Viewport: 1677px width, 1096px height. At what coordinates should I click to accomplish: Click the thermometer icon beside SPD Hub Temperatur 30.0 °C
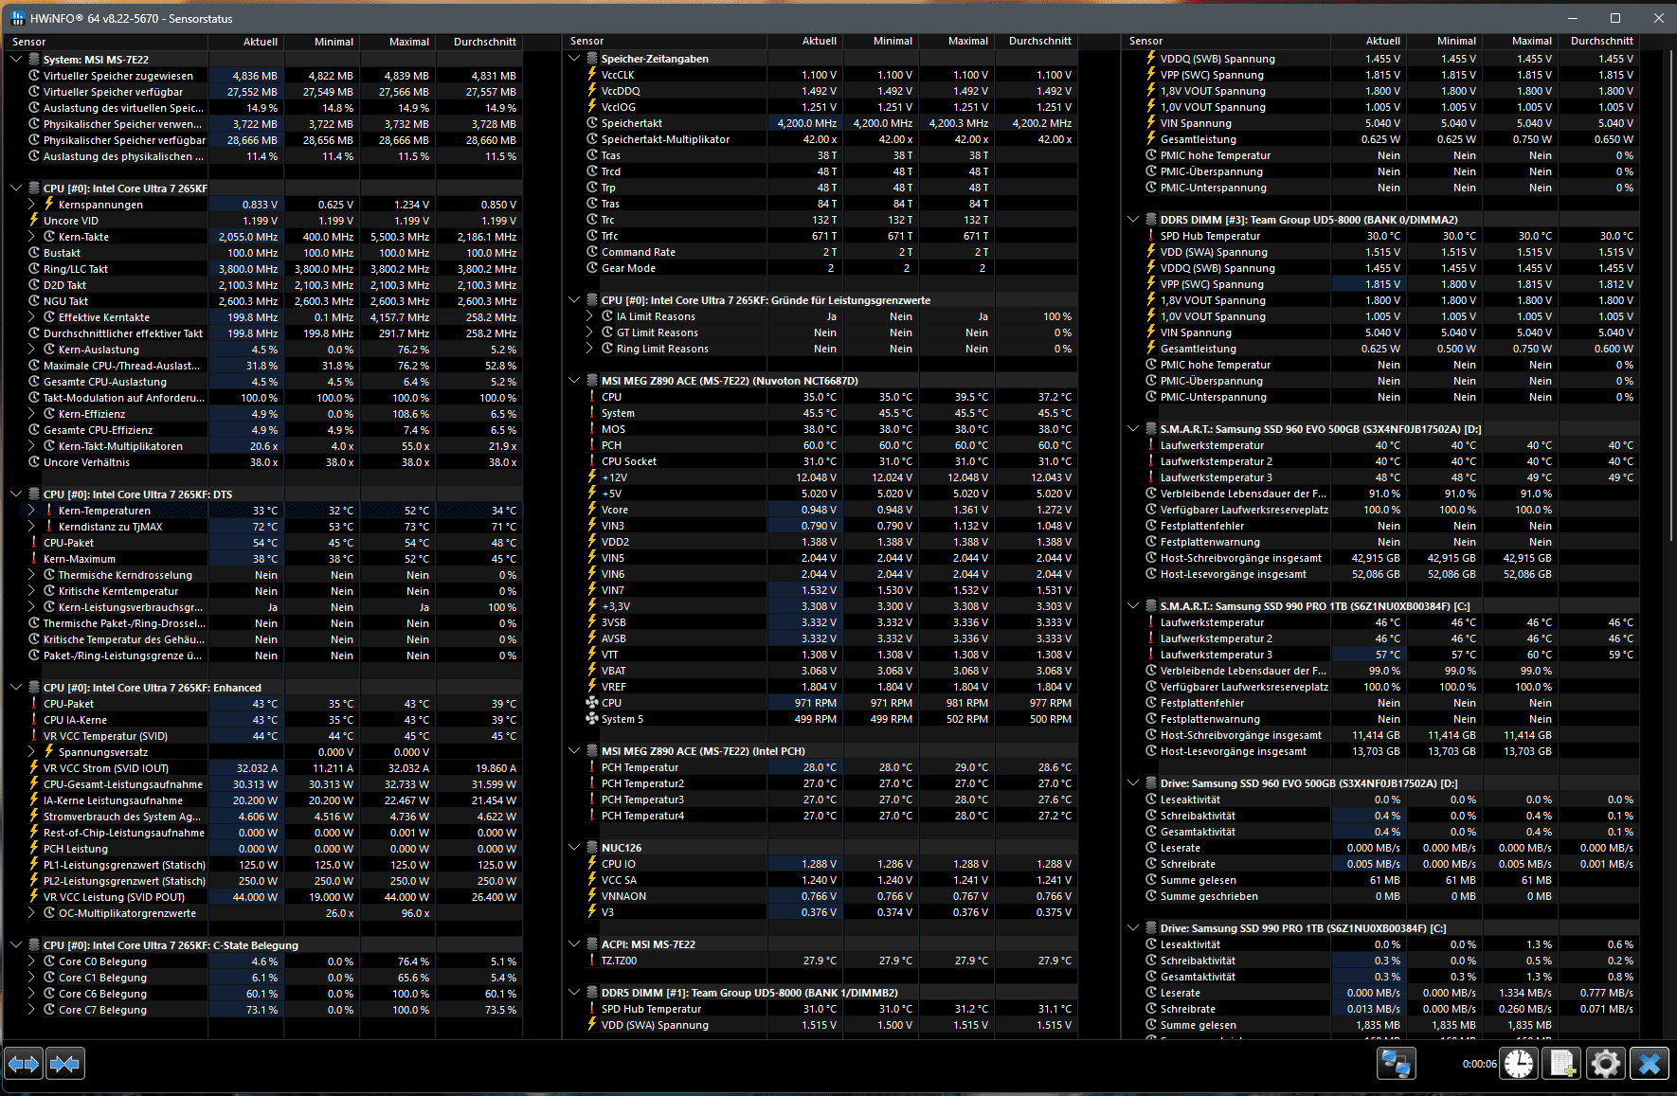tap(1151, 236)
